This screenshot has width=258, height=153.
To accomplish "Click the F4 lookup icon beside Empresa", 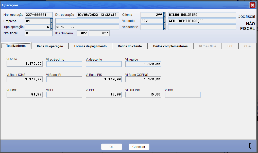I will click(x=51, y=21).
